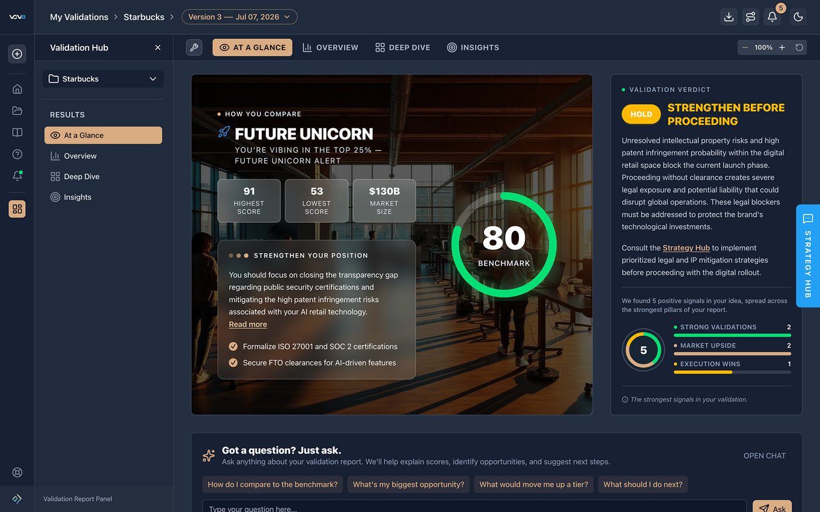Open the version 3 Jul 07, 2026 dropdown
The width and height of the screenshot is (820, 512).
(240, 17)
